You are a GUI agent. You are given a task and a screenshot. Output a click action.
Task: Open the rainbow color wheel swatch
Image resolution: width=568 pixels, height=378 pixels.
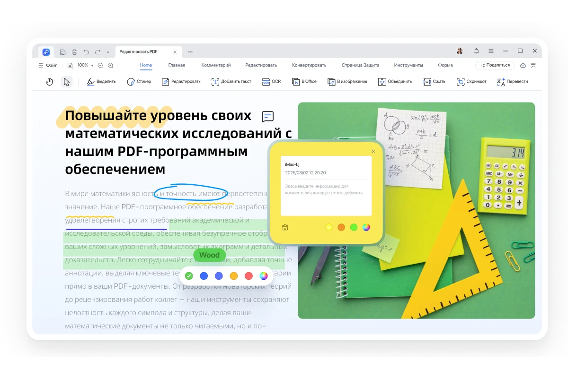click(x=264, y=275)
